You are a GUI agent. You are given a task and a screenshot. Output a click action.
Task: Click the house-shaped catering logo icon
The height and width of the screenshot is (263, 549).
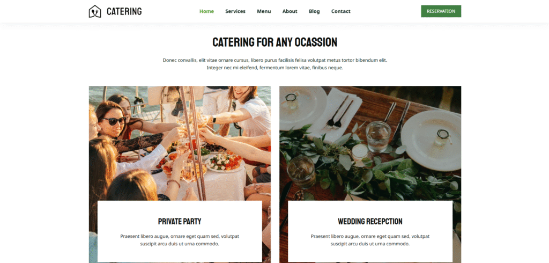(x=95, y=11)
